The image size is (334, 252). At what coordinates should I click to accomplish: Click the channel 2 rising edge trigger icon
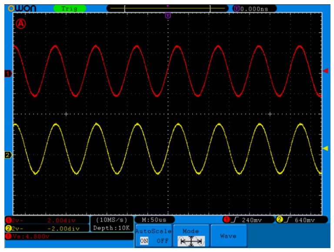287,220
